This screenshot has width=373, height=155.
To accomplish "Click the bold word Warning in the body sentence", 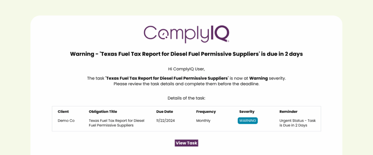I will 258,78.
